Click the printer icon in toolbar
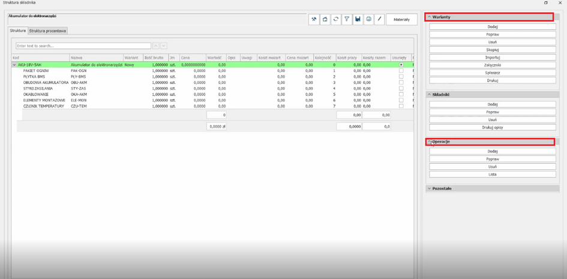Viewport: 567px width, 279px height. click(368, 19)
